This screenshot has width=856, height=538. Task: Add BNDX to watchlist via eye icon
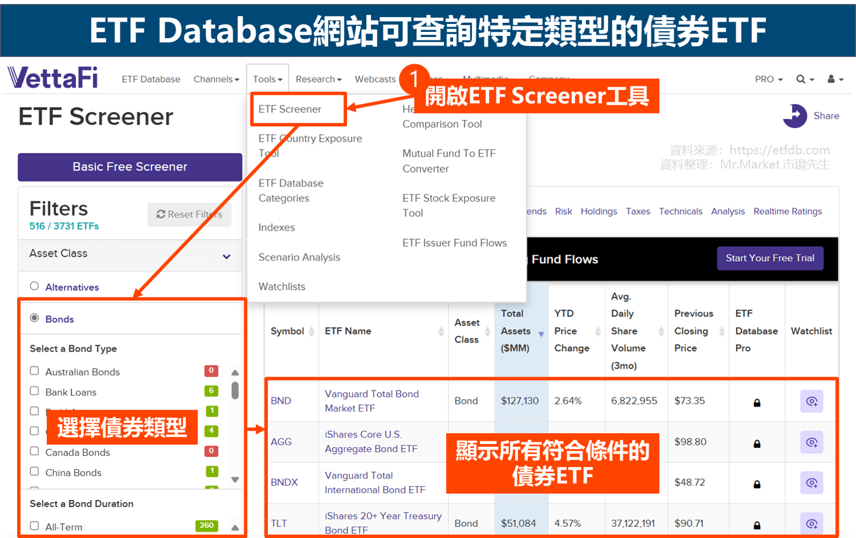pyautogui.click(x=811, y=483)
